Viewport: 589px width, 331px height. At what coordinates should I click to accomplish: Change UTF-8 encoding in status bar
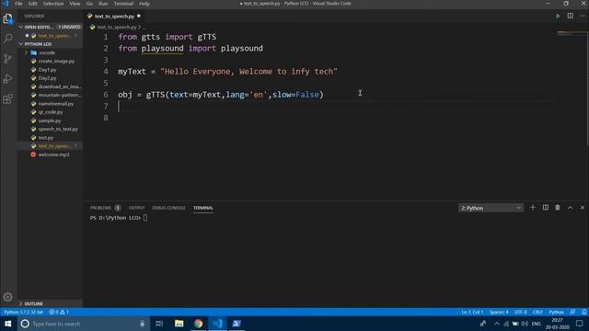(x=520, y=312)
